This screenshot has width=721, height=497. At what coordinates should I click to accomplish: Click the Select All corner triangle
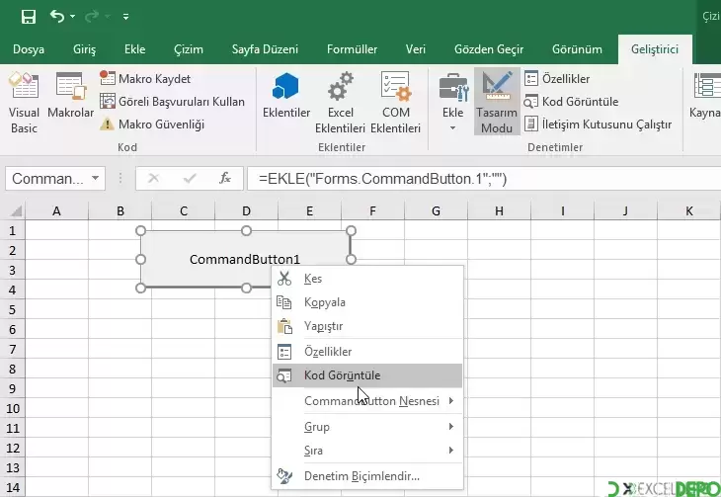16,210
